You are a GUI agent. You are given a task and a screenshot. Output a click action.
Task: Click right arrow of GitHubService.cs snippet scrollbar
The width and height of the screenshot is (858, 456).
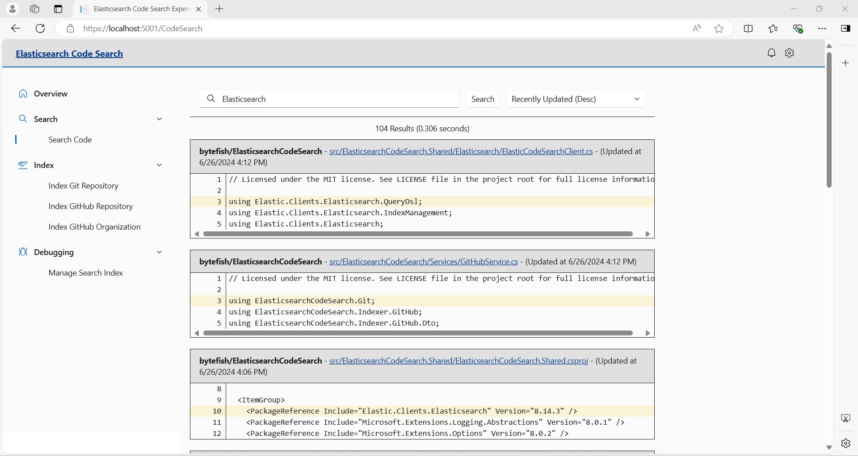click(648, 333)
